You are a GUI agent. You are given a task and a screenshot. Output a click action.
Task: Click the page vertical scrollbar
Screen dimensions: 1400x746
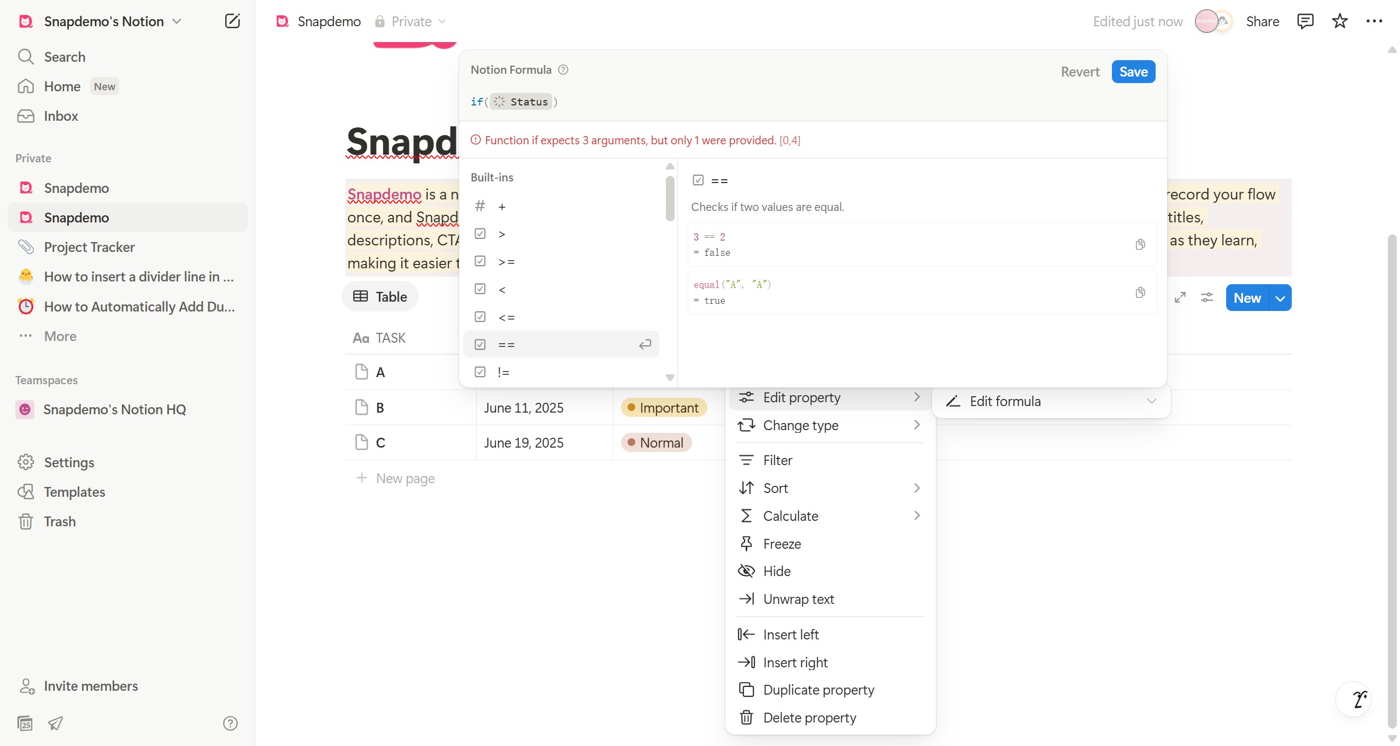pos(1392,481)
